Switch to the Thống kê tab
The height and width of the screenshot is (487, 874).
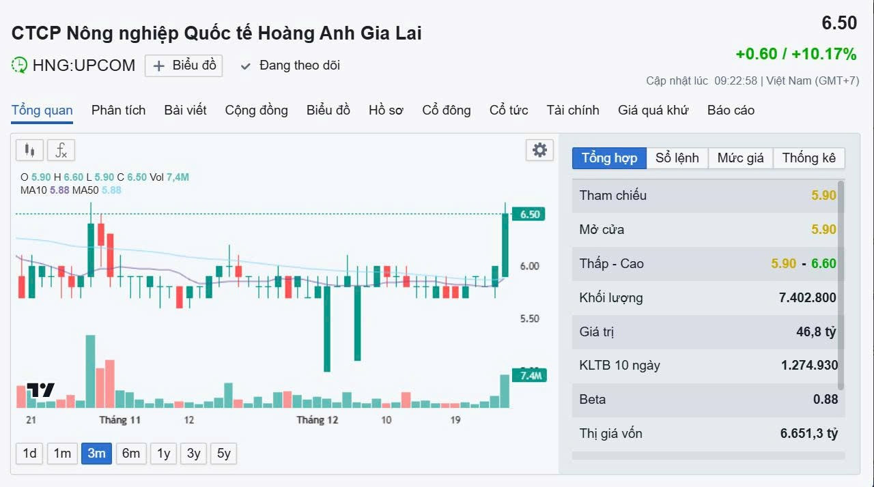pyautogui.click(x=808, y=158)
